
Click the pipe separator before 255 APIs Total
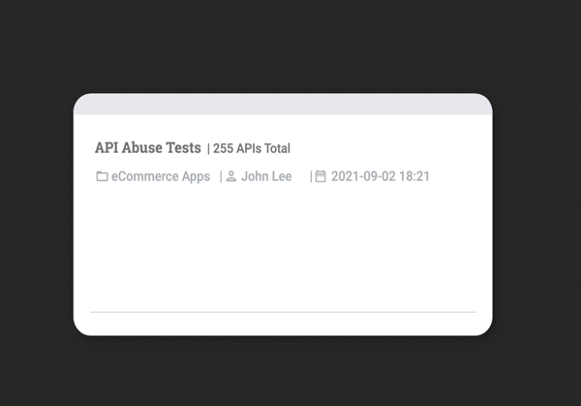pos(208,148)
